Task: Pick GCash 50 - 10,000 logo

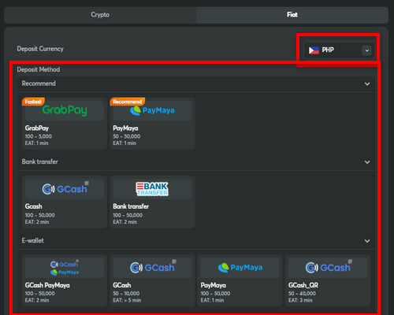Action: [x=152, y=268]
